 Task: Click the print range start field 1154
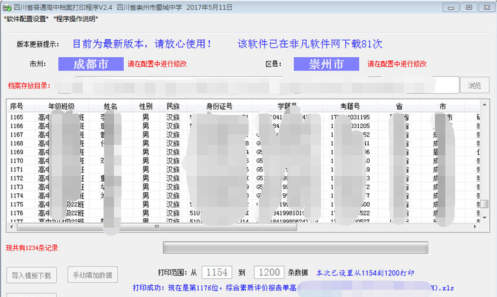(217, 272)
